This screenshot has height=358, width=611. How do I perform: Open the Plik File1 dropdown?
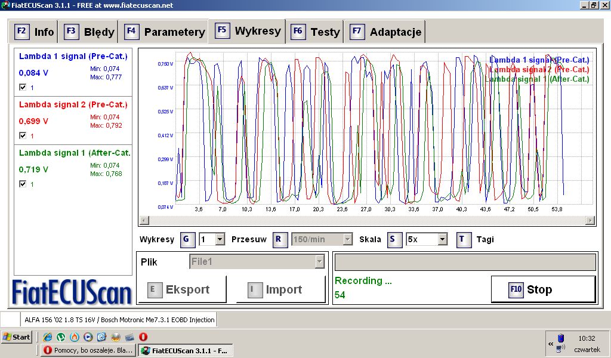click(x=320, y=262)
